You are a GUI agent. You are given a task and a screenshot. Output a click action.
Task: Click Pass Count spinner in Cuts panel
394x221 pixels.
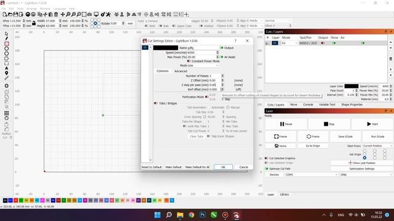click(356, 90)
